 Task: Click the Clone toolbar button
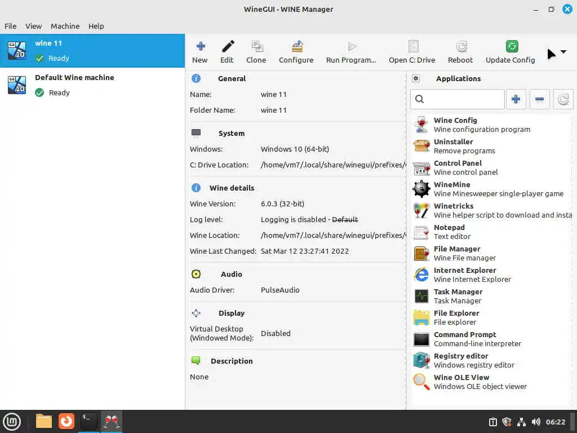(x=256, y=52)
